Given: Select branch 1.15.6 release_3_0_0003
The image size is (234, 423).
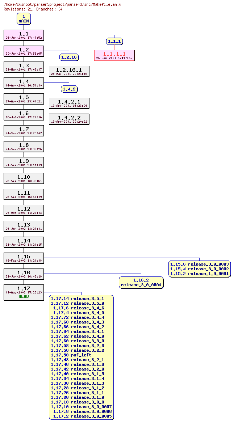Looking at the screenshot, I should click(x=200, y=264).
